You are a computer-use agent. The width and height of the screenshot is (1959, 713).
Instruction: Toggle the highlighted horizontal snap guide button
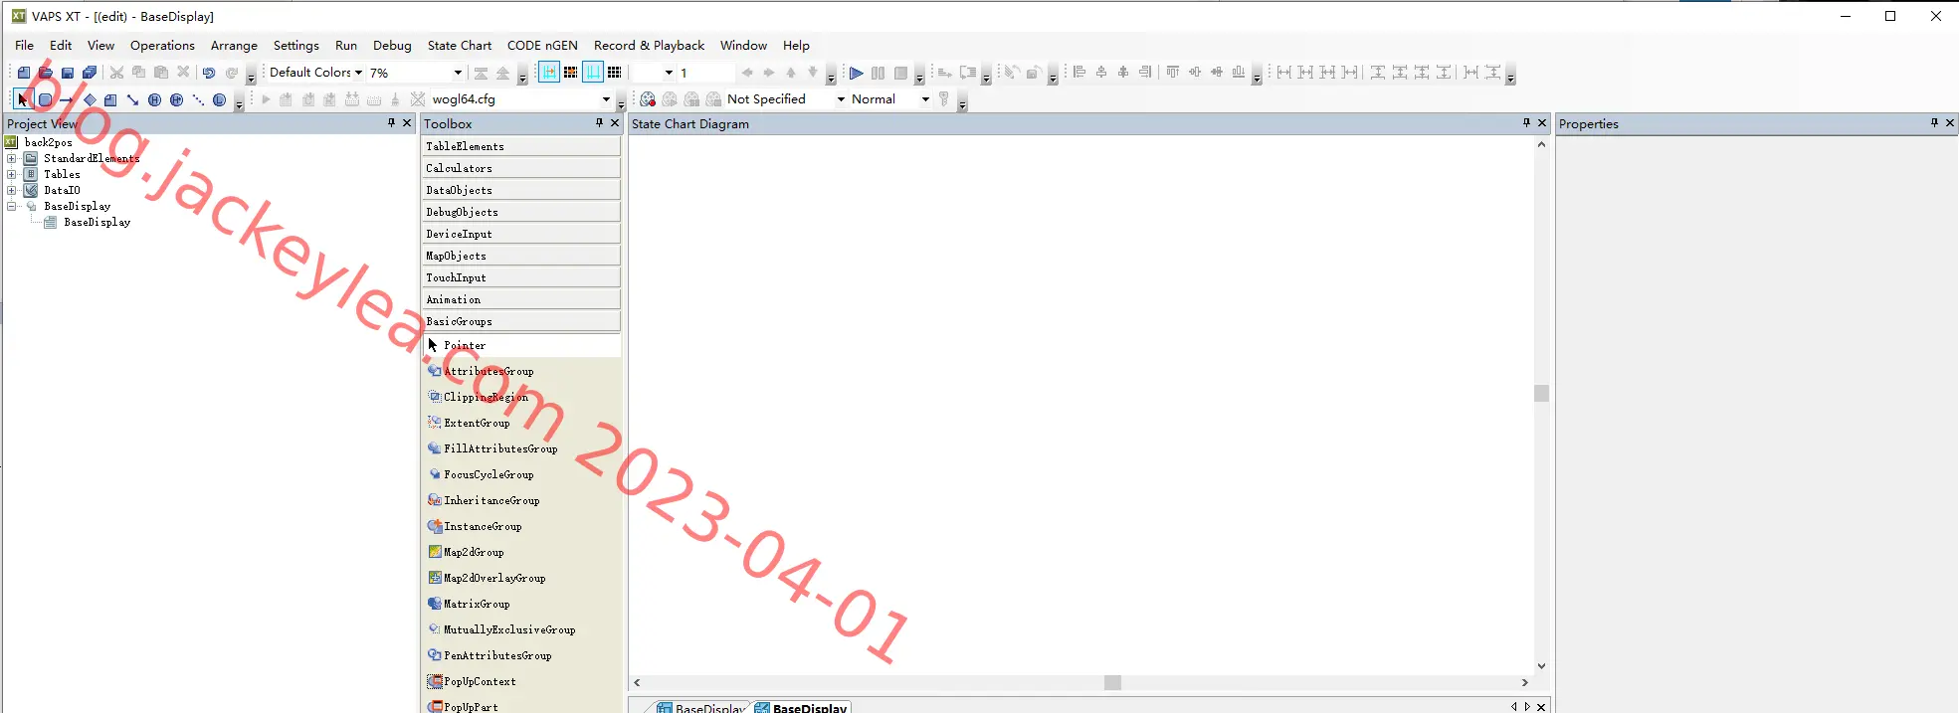tap(548, 73)
